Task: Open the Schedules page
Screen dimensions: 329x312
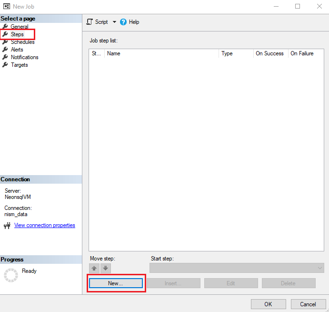Action: 23,42
